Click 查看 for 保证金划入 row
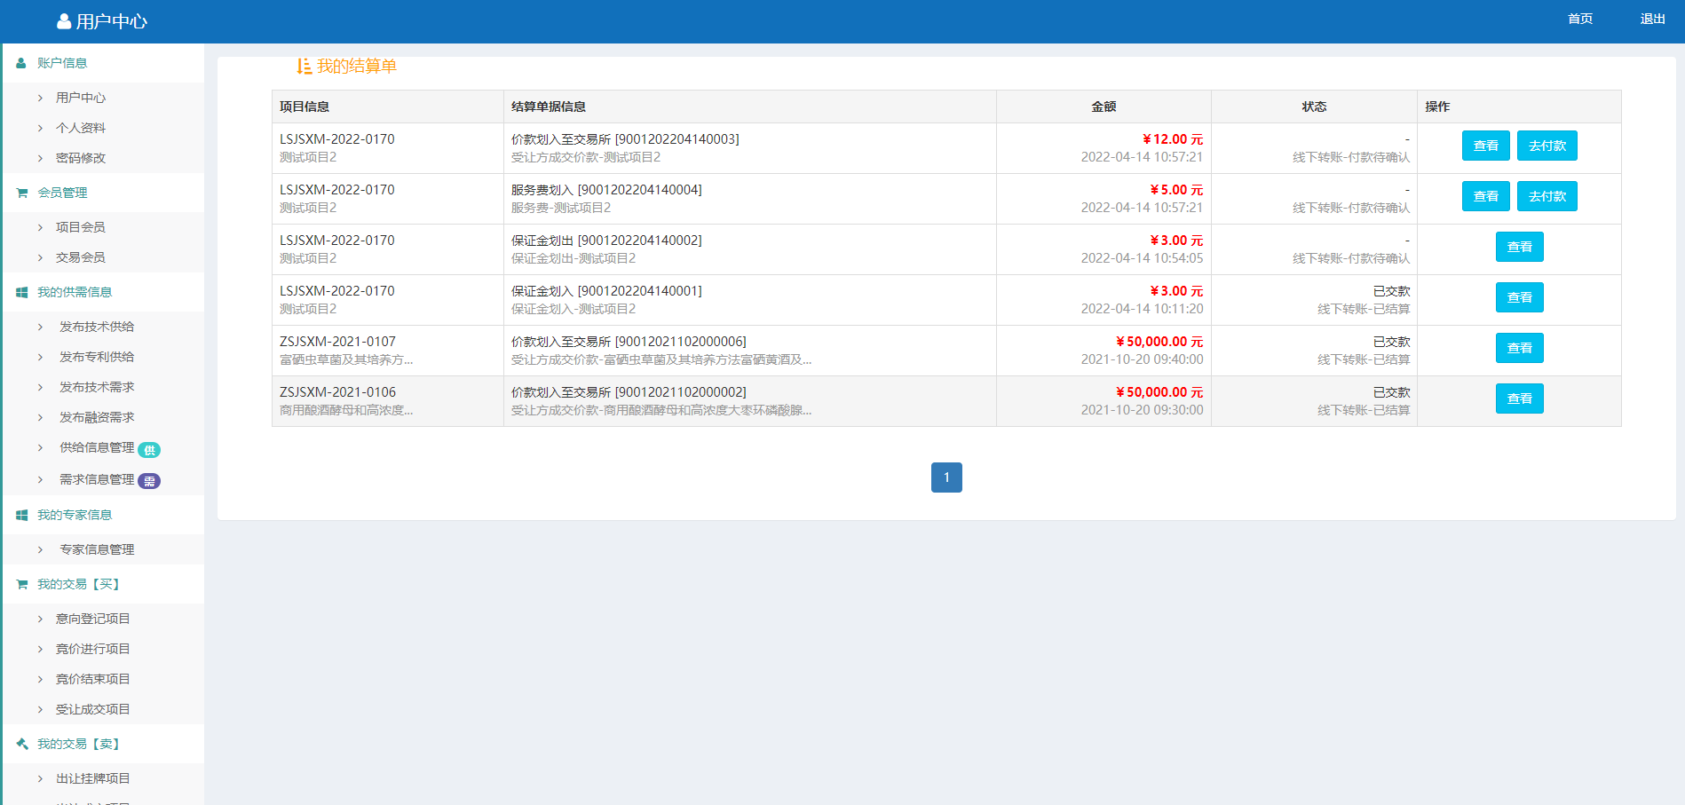The height and width of the screenshot is (805, 1685). (x=1520, y=297)
